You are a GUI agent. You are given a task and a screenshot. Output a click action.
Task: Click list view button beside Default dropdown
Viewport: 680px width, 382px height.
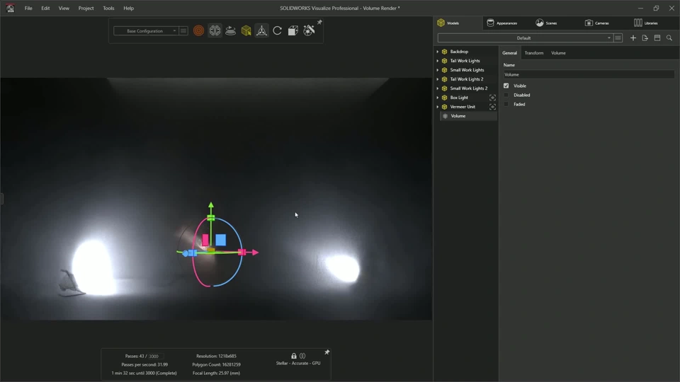(618, 38)
